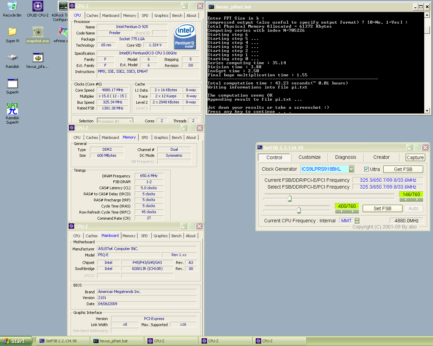Click the BIOS Date value 04/06/2009
433x346 pixels.
tap(147, 304)
